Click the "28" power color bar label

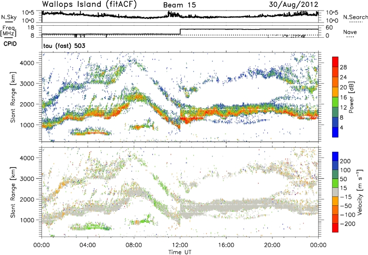point(343,67)
